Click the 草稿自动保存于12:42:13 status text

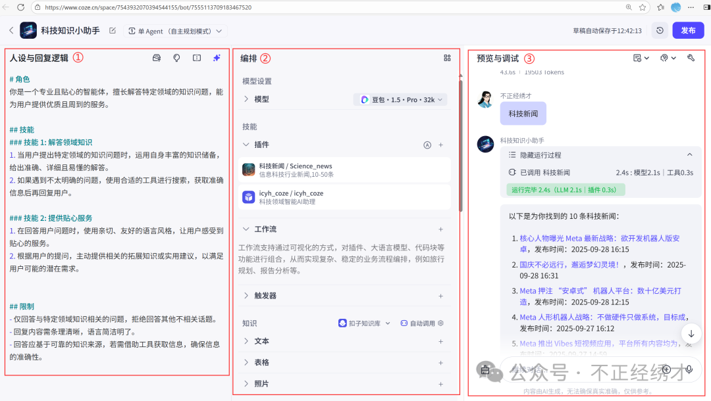coord(607,31)
